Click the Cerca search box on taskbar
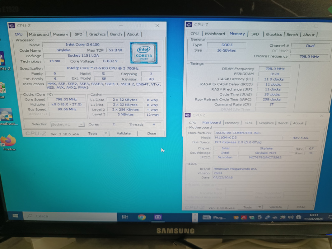 click(70, 216)
